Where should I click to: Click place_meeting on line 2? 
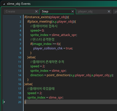point(41,22)
